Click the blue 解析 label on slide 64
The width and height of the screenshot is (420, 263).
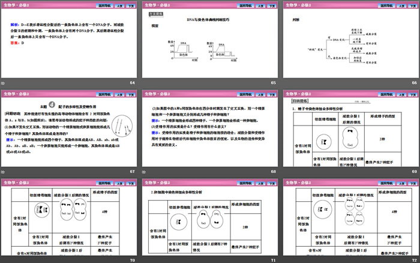click(15, 25)
